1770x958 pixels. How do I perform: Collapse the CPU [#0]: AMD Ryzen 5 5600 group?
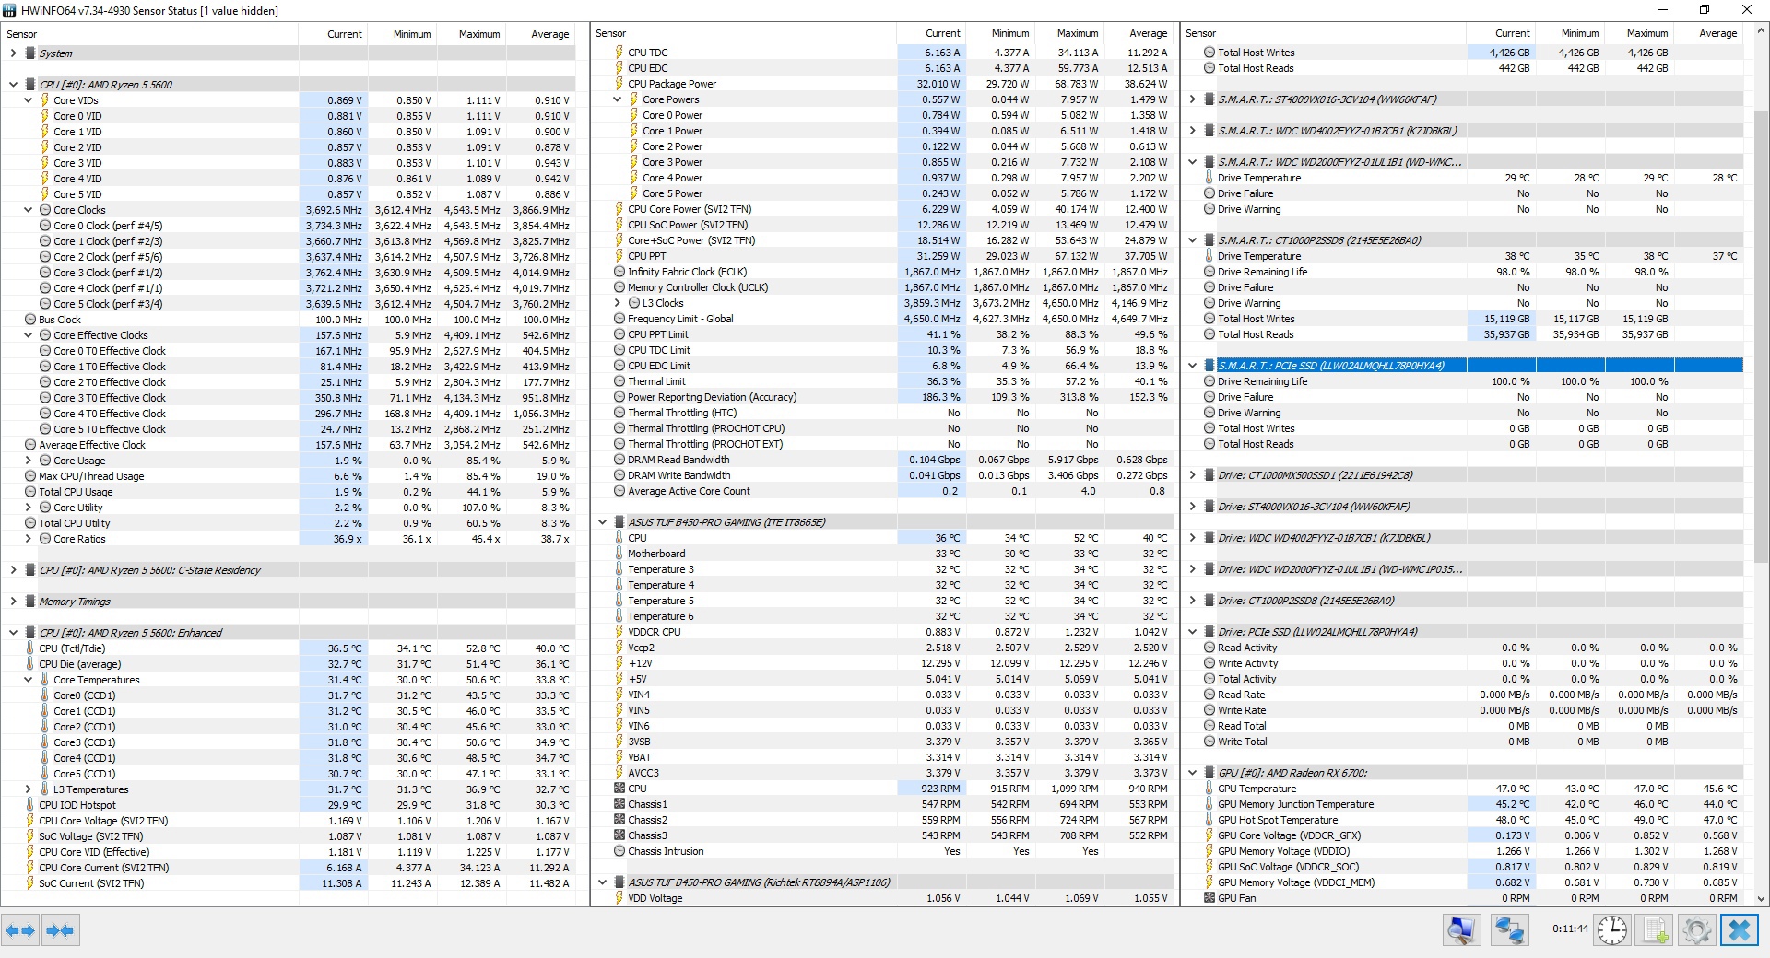coord(13,85)
